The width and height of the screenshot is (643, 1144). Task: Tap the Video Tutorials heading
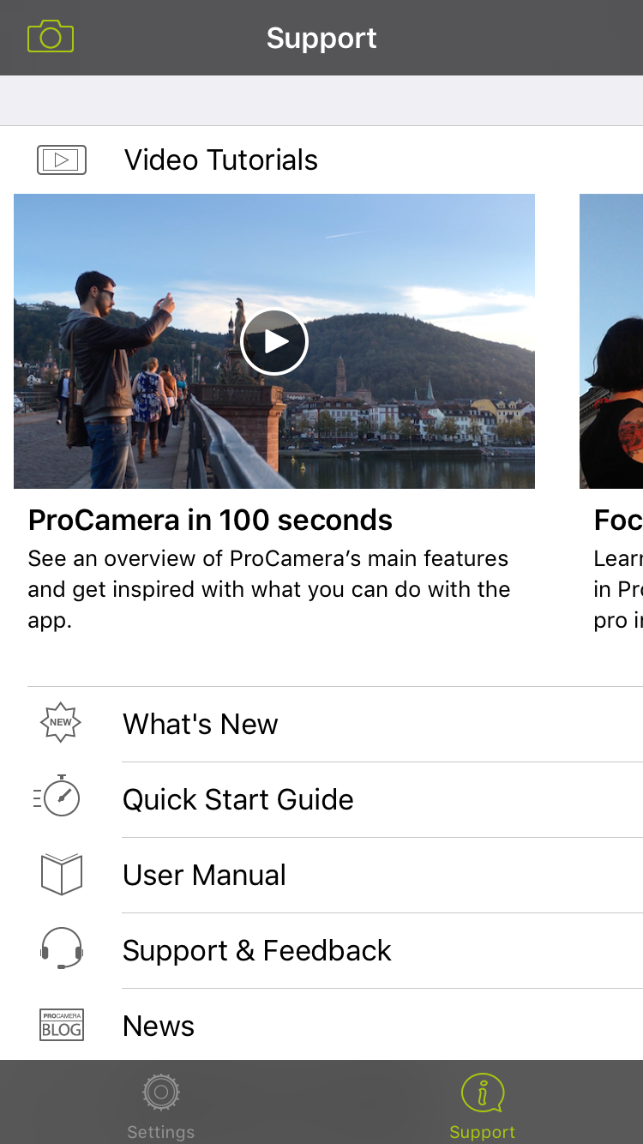pyautogui.click(x=221, y=160)
